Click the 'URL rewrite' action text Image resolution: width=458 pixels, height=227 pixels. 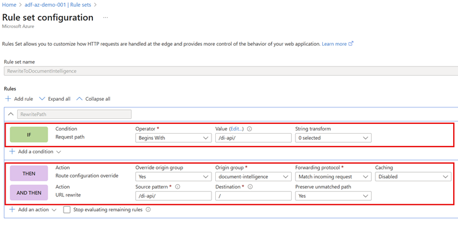point(68,195)
